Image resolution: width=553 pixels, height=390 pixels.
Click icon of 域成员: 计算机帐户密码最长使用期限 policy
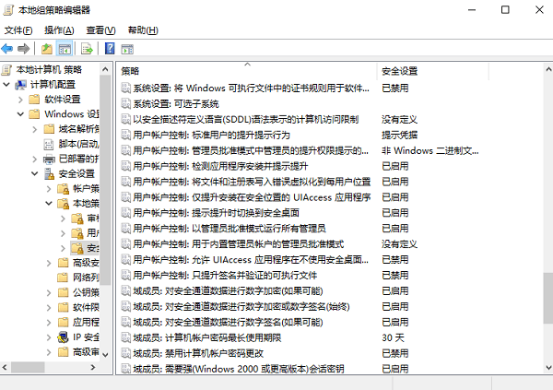(x=126, y=337)
